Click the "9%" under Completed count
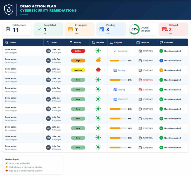191x177 pixels. [x=45, y=33]
